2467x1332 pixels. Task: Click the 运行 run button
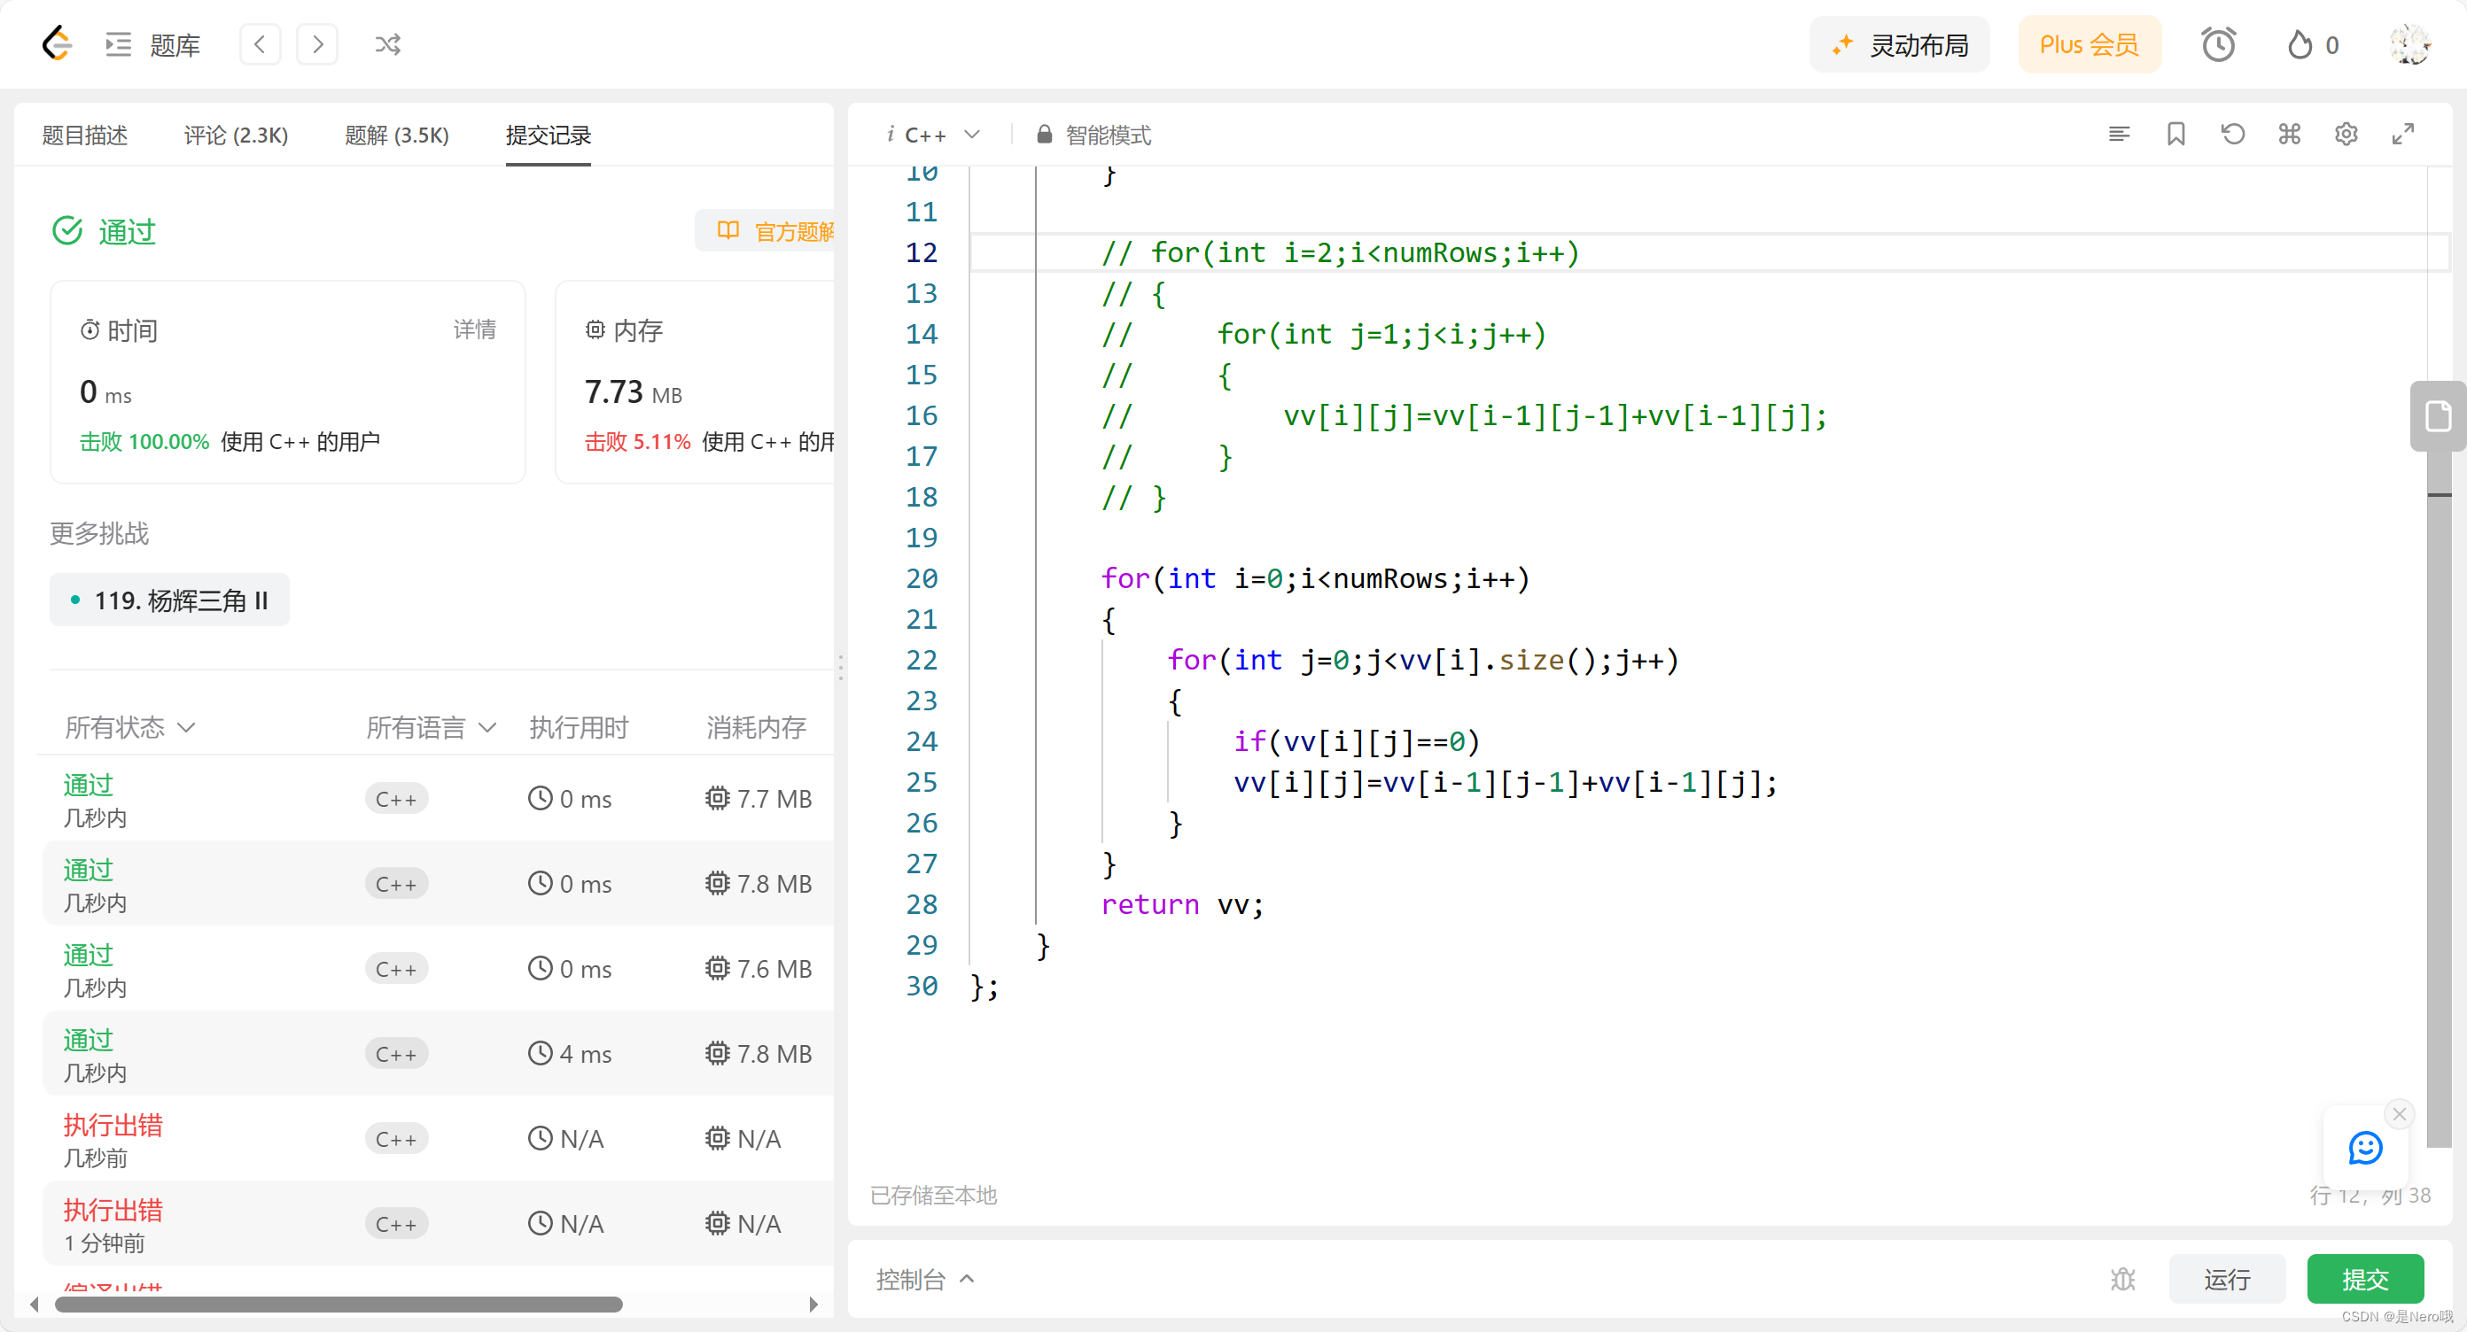(x=2227, y=1280)
